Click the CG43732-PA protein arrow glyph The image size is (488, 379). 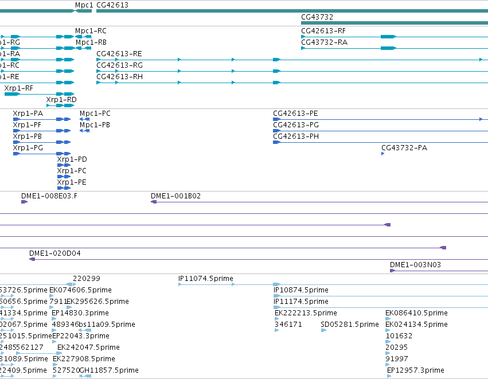[x=383, y=154]
